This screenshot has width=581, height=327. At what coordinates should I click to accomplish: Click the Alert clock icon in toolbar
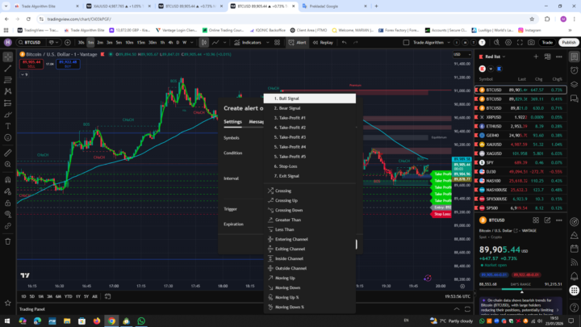[290, 42]
